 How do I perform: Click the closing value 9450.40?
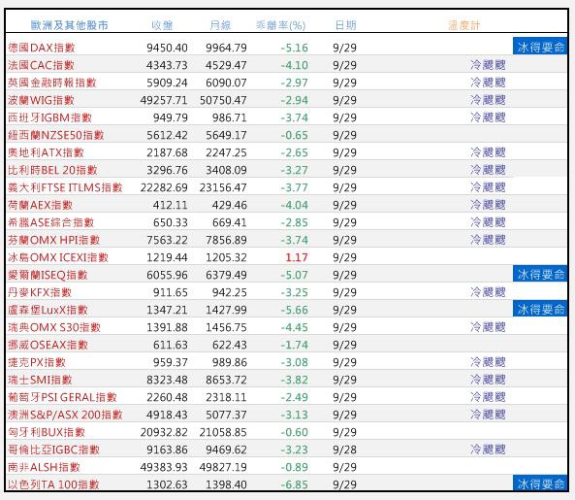167,48
